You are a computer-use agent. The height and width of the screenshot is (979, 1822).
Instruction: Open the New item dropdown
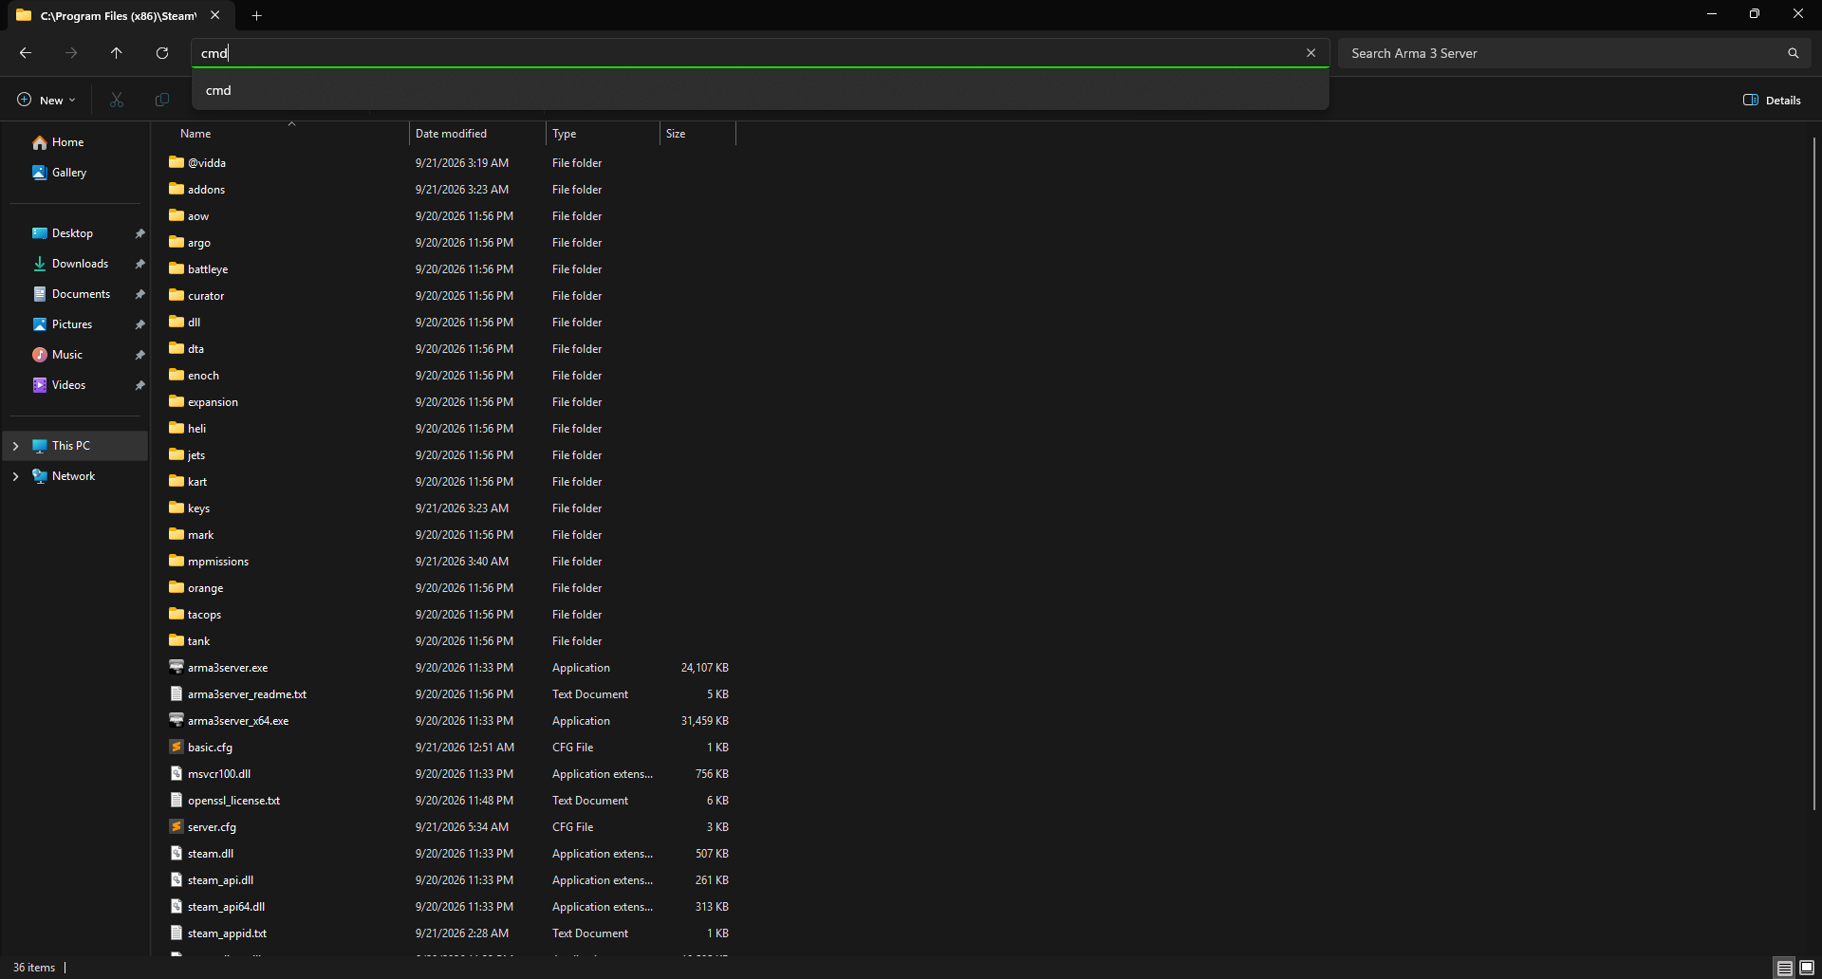(46, 100)
